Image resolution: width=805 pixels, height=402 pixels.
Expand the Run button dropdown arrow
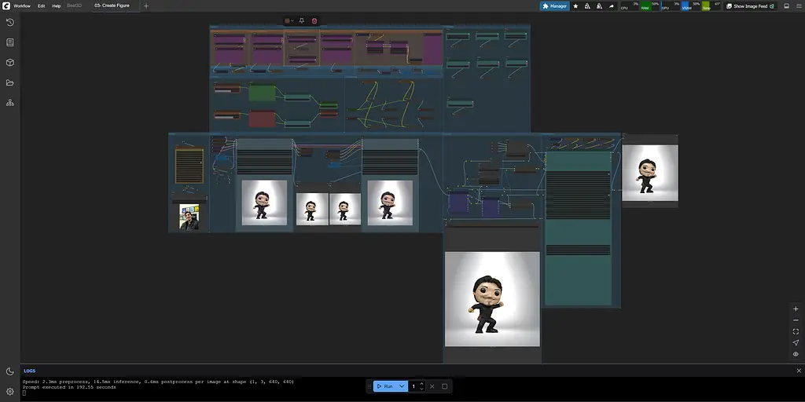(402, 386)
